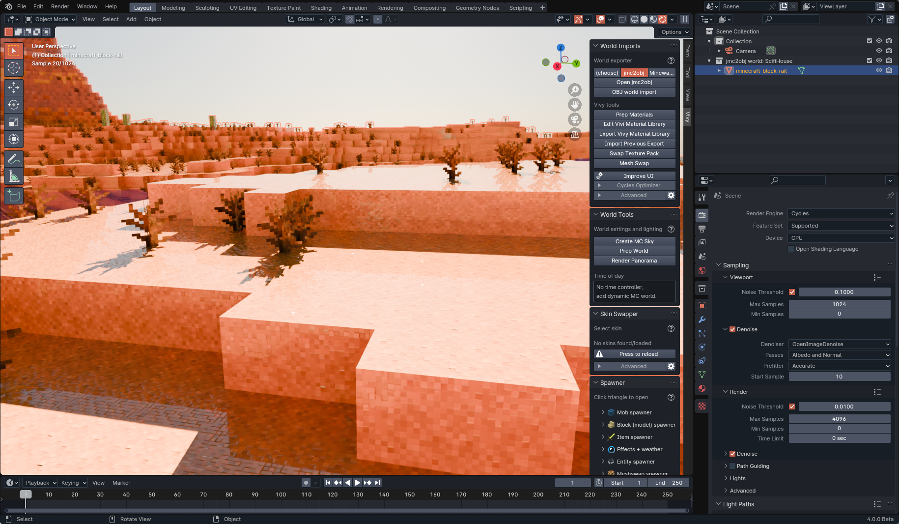899x524 pixels.
Task: Uncheck the Denoise viewport checkbox
Action: tap(732, 329)
